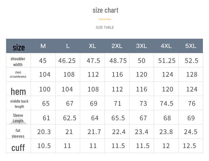Screen dimensions: 209x161
Task: Click the XL column header
Action: click(x=92, y=46)
